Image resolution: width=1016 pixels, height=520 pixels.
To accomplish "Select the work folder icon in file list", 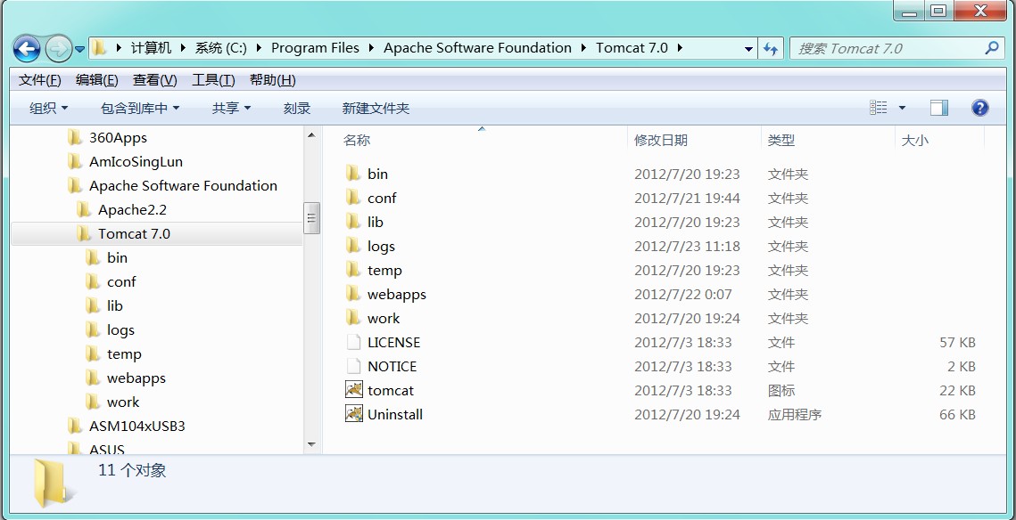I will tap(353, 318).
